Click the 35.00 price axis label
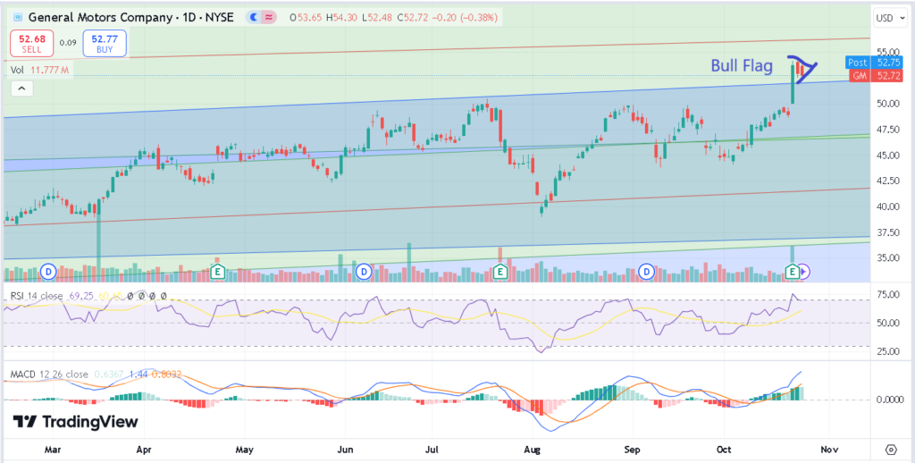This screenshot has width=915, height=463. click(x=886, y=258)
